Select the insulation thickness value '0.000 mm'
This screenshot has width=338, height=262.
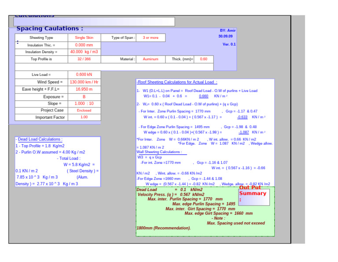tap(84, 45)
